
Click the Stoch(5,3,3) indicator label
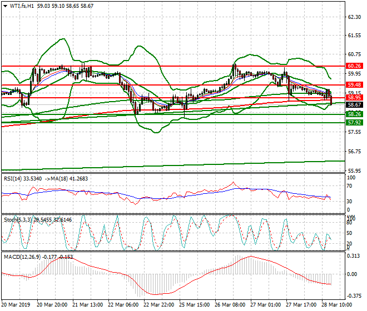[x=18, y=220]
